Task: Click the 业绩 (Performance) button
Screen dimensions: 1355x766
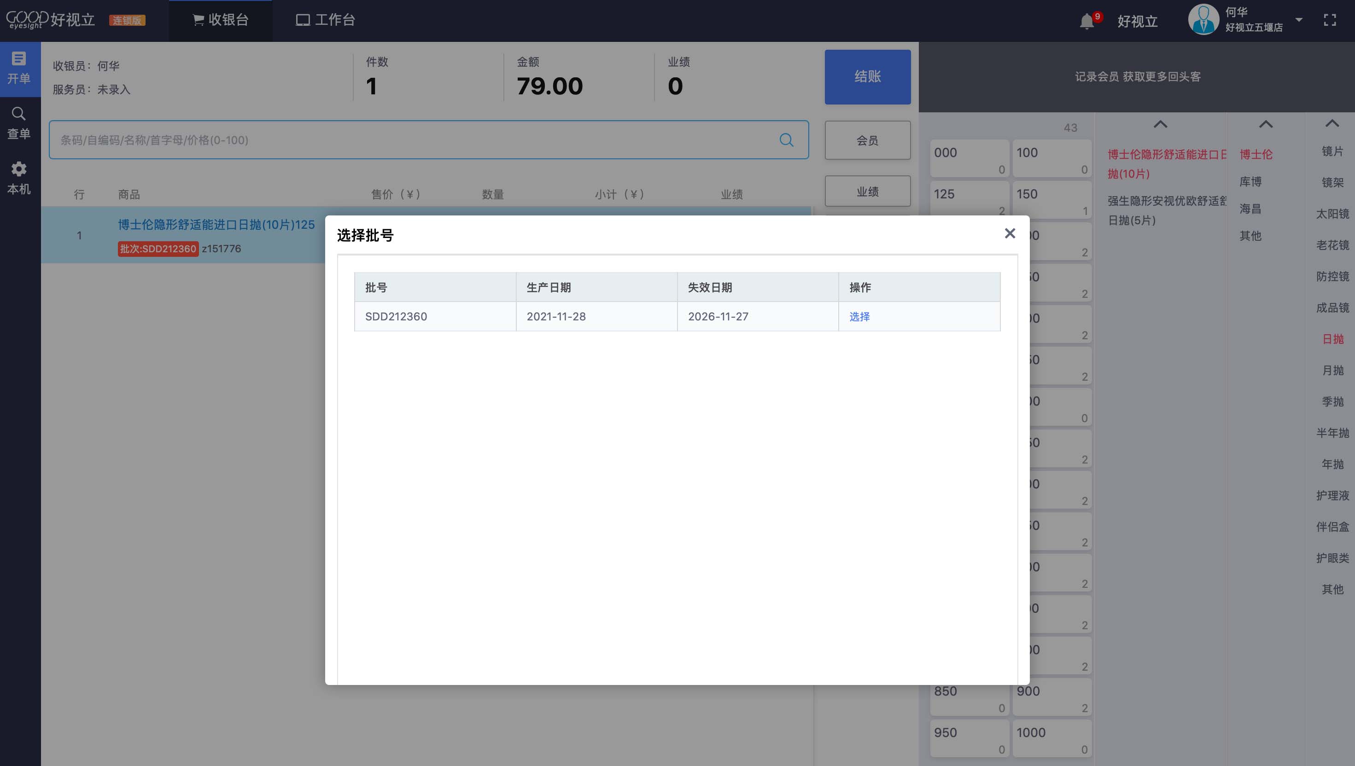Action: pyautogui.click(x=867, y=191)
